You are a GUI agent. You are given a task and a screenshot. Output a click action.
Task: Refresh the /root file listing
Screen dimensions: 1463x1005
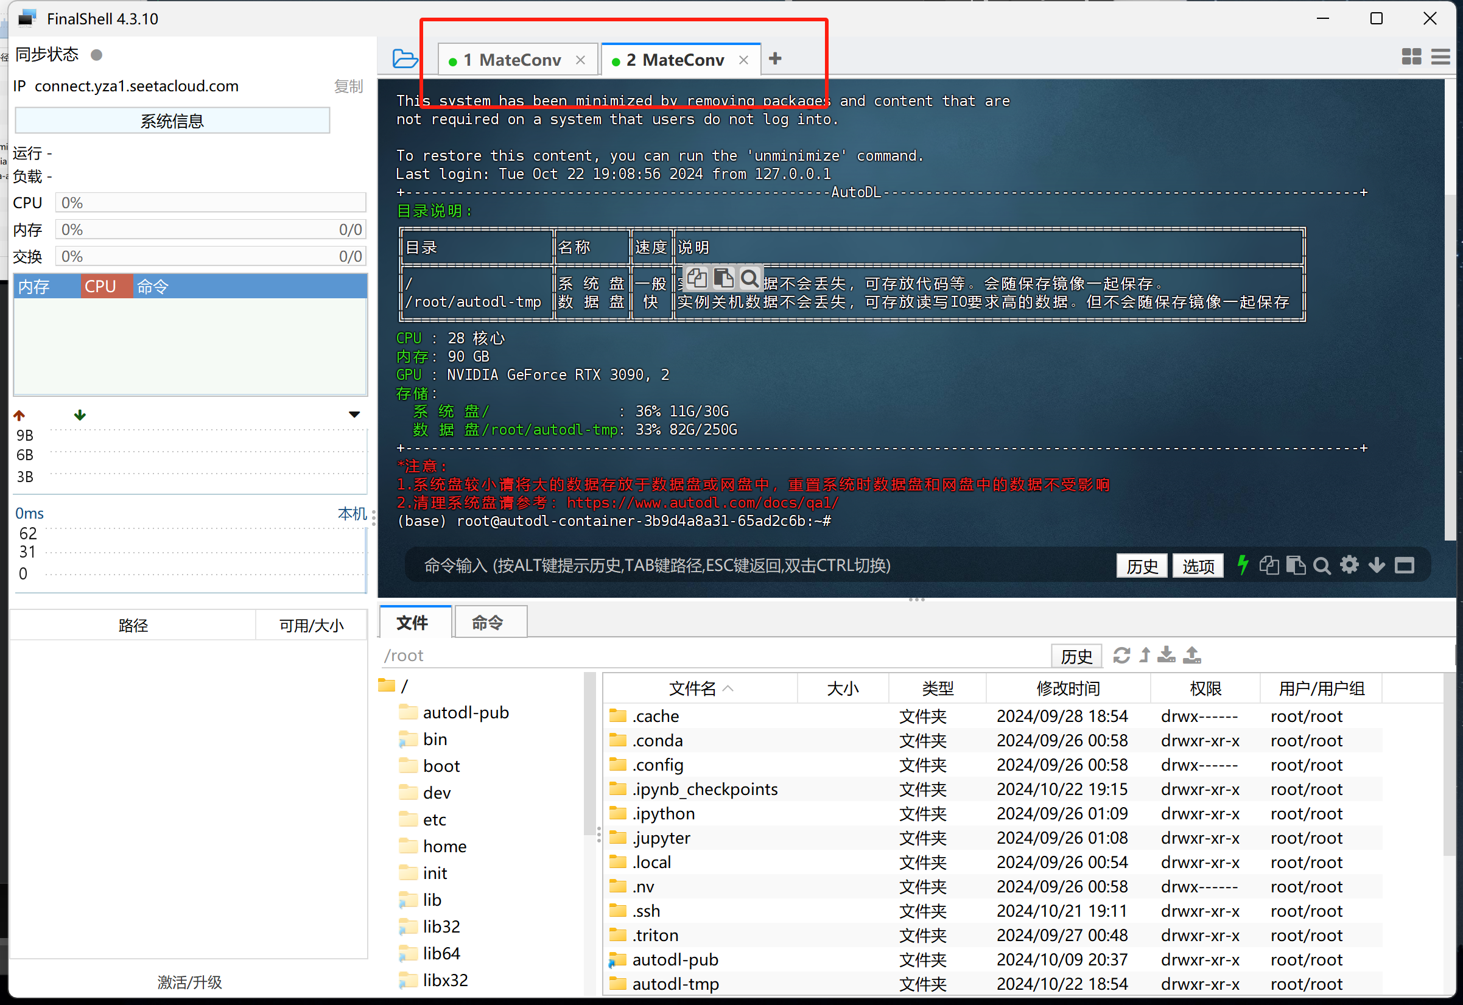(1121, 656)
